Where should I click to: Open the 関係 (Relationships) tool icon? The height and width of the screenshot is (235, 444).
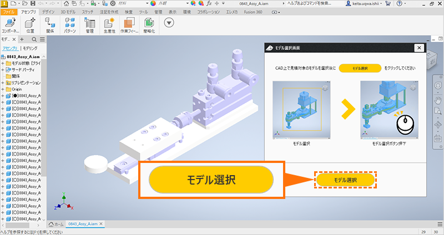point(50,22)
